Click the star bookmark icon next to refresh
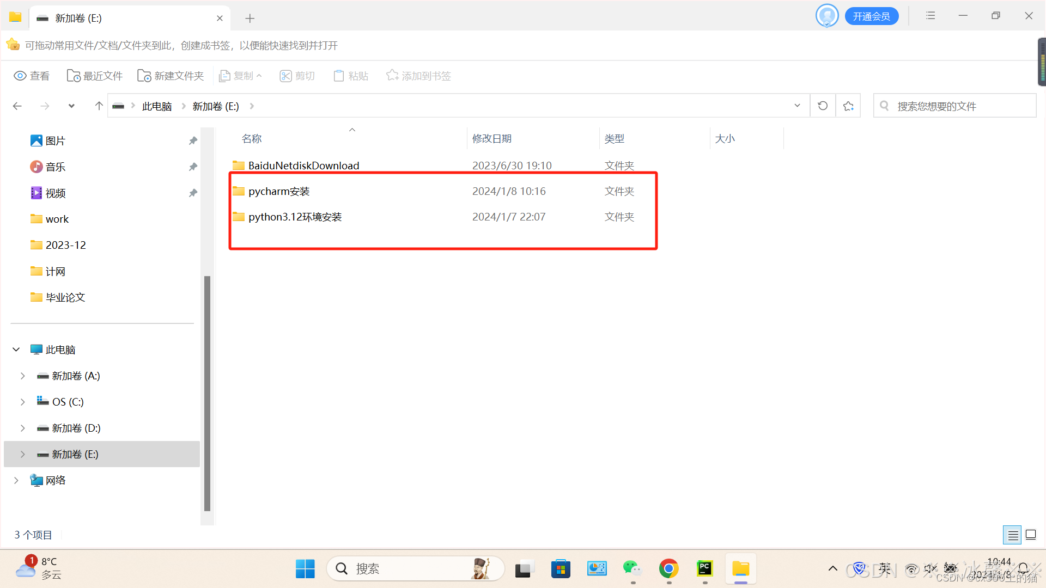This screenshot has height=588, width=1046. [848, 106]
